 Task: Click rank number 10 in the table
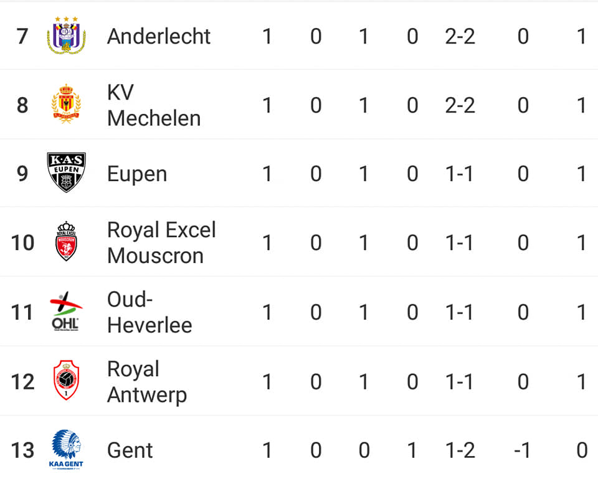click(x=22, y=243)
